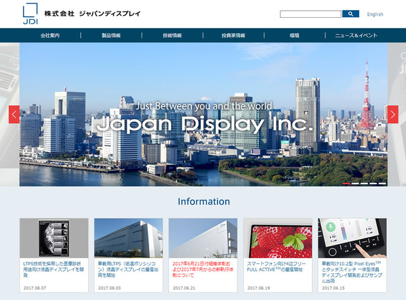This screenshot has width=406, height=300.
Task: Open the ニュース&イベント menu
Action: pyautogui.click(x=356, y=36)
